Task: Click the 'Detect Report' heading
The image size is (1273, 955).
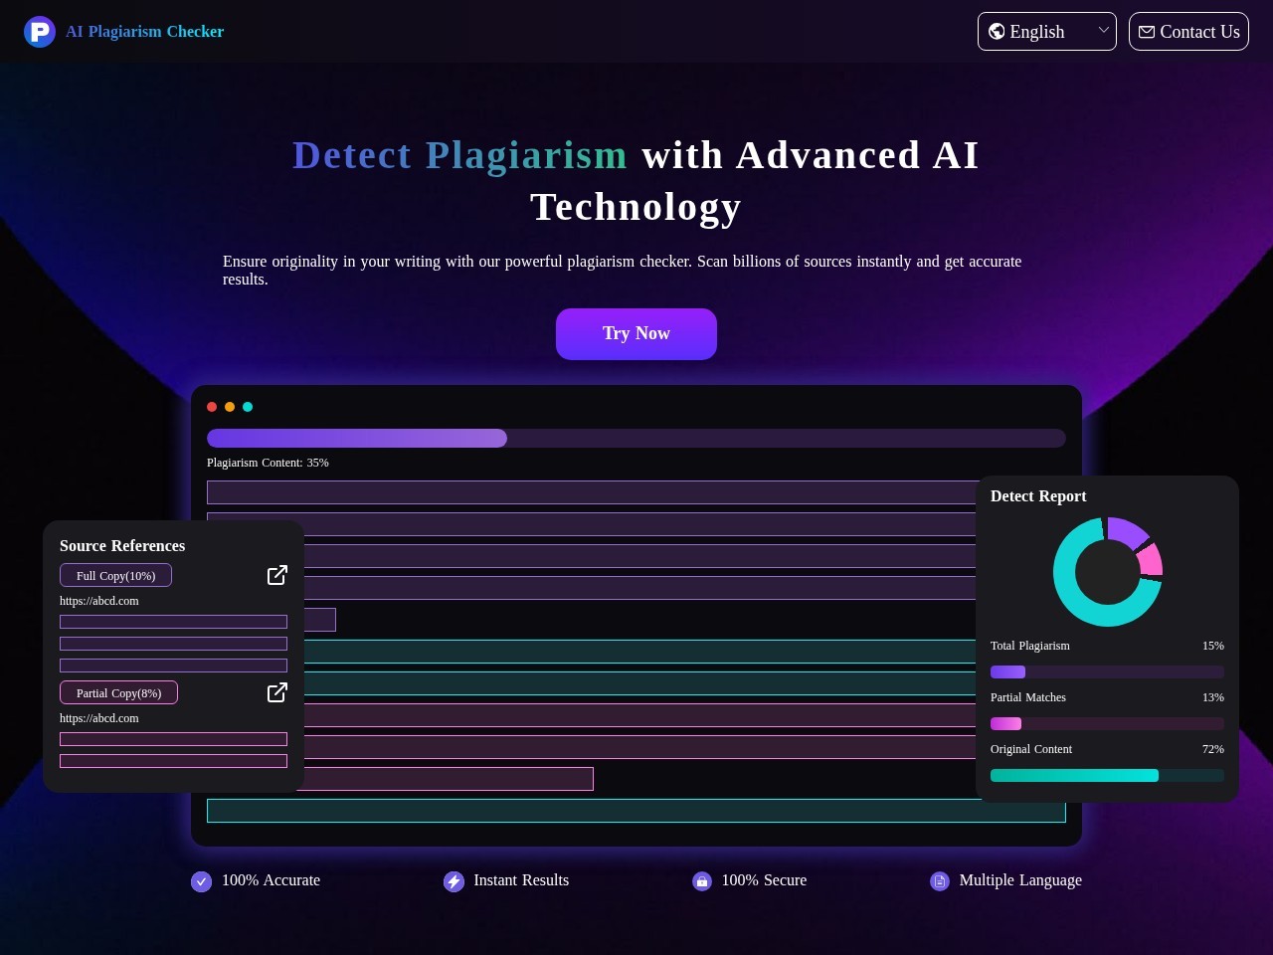Action: point(1038,496)
